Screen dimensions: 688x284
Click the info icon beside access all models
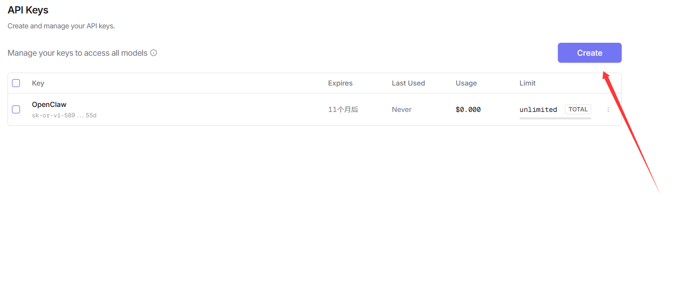(x=154, y=53)
